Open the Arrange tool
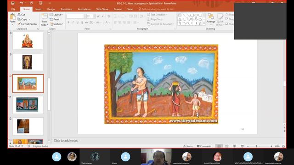This screenshot has height=165, width=294. (x=211, y=19)
